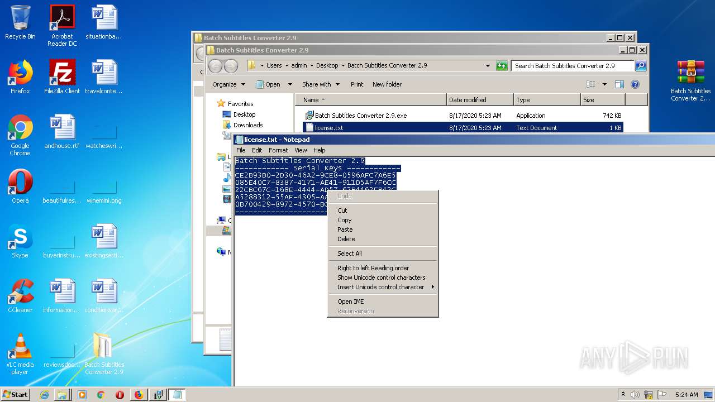Viewport: 715px width, 402px height.
Task: Choose Delete from the context menu
Action: point(383,239)
